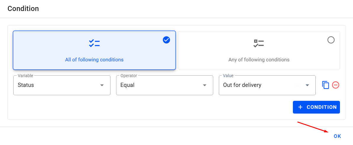Add a new row with the CONDITION button
The image size is (353, 145).
[x=316, y=107]
